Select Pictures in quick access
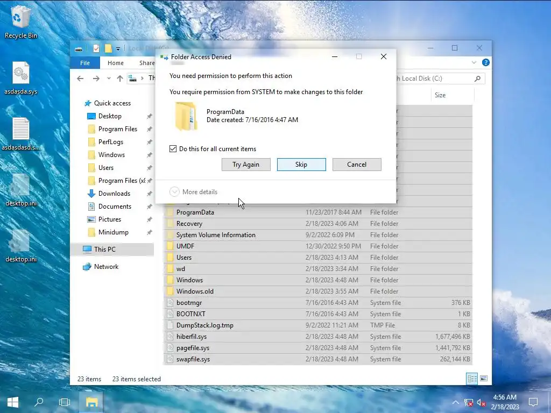This screenshot has width=551, height=413. click(x=110, y=219)
